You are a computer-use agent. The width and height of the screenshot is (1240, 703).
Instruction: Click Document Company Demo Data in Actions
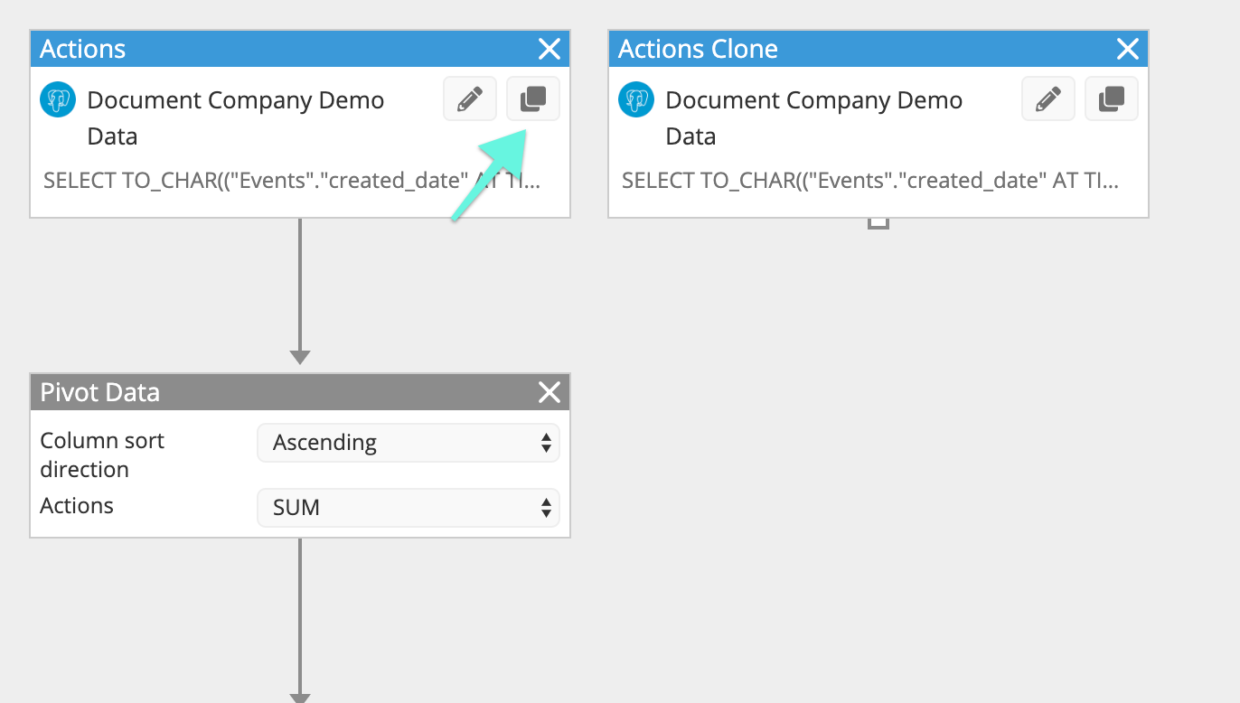tap(236, 118)
